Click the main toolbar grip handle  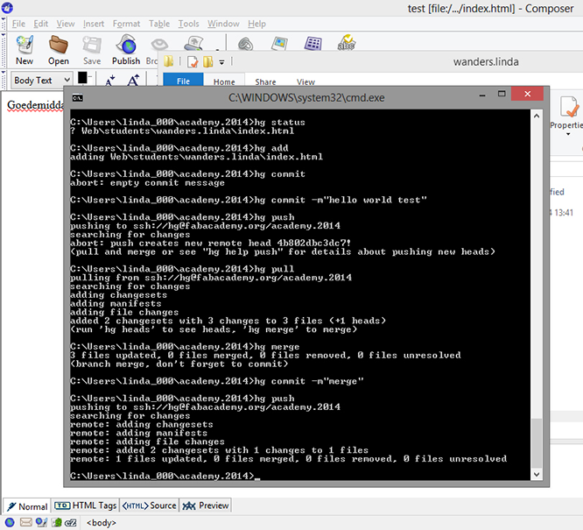[4, 50]
